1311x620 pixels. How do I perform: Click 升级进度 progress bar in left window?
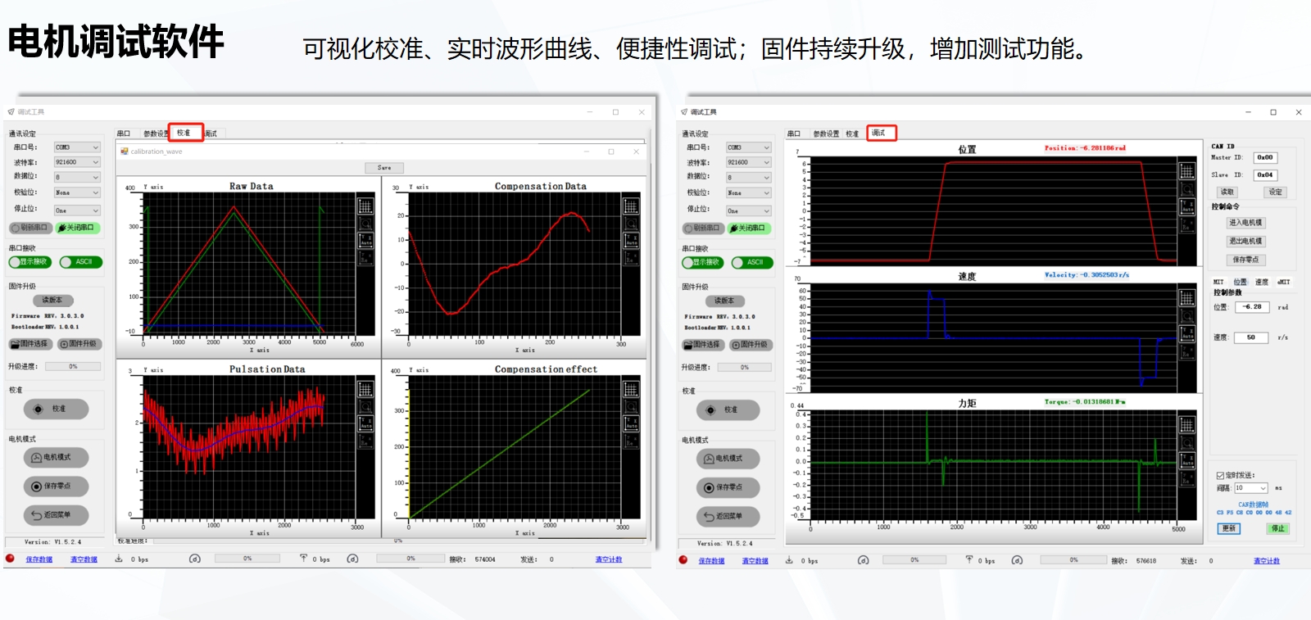(73, 367)
